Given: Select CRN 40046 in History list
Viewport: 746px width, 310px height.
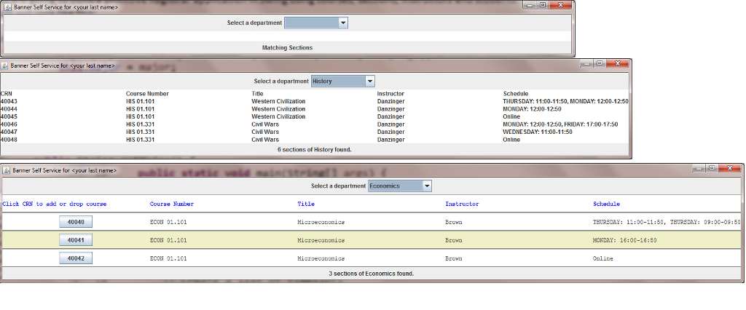Looking at the screenshot, I should click(9, 124).
